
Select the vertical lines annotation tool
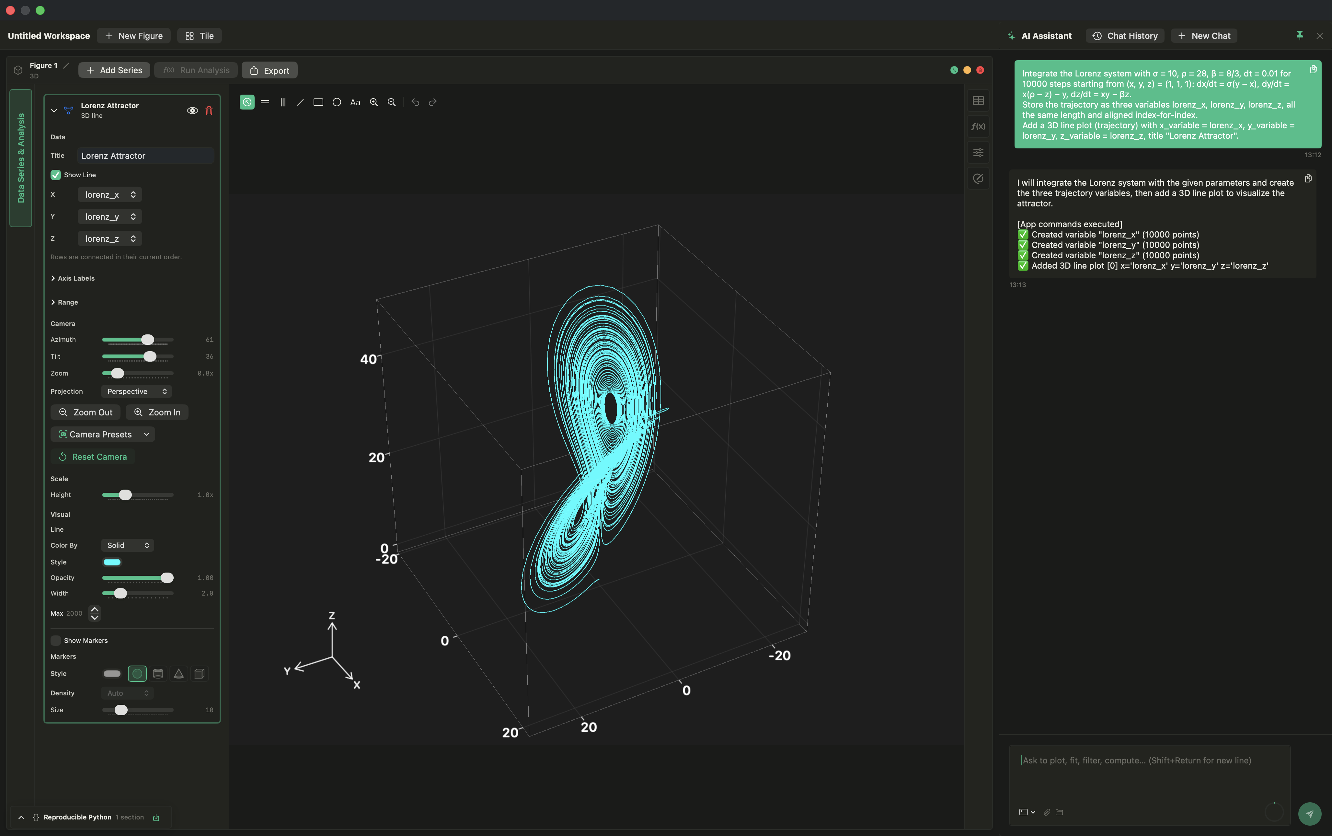pyautogui.click(x=283, y=102)
